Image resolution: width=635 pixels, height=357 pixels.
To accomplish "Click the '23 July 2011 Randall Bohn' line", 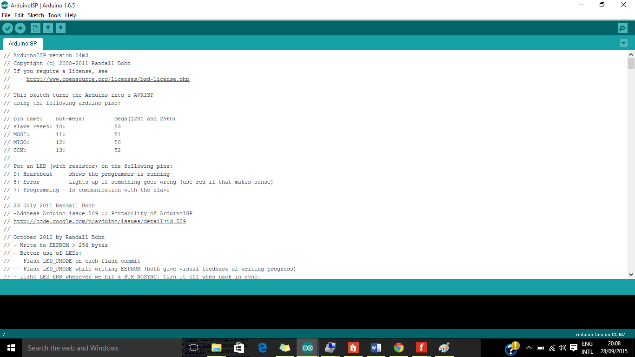I will [49, 205].
